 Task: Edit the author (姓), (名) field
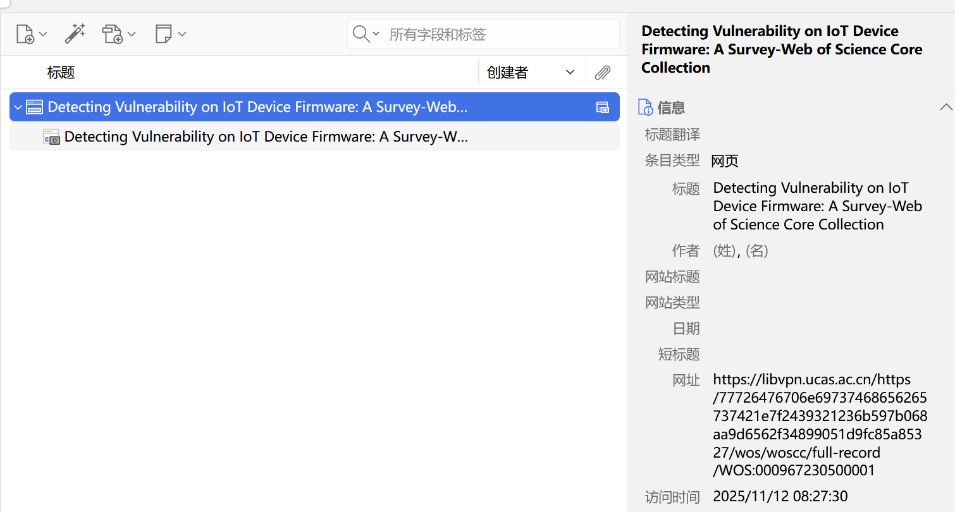tap(740, 252)
